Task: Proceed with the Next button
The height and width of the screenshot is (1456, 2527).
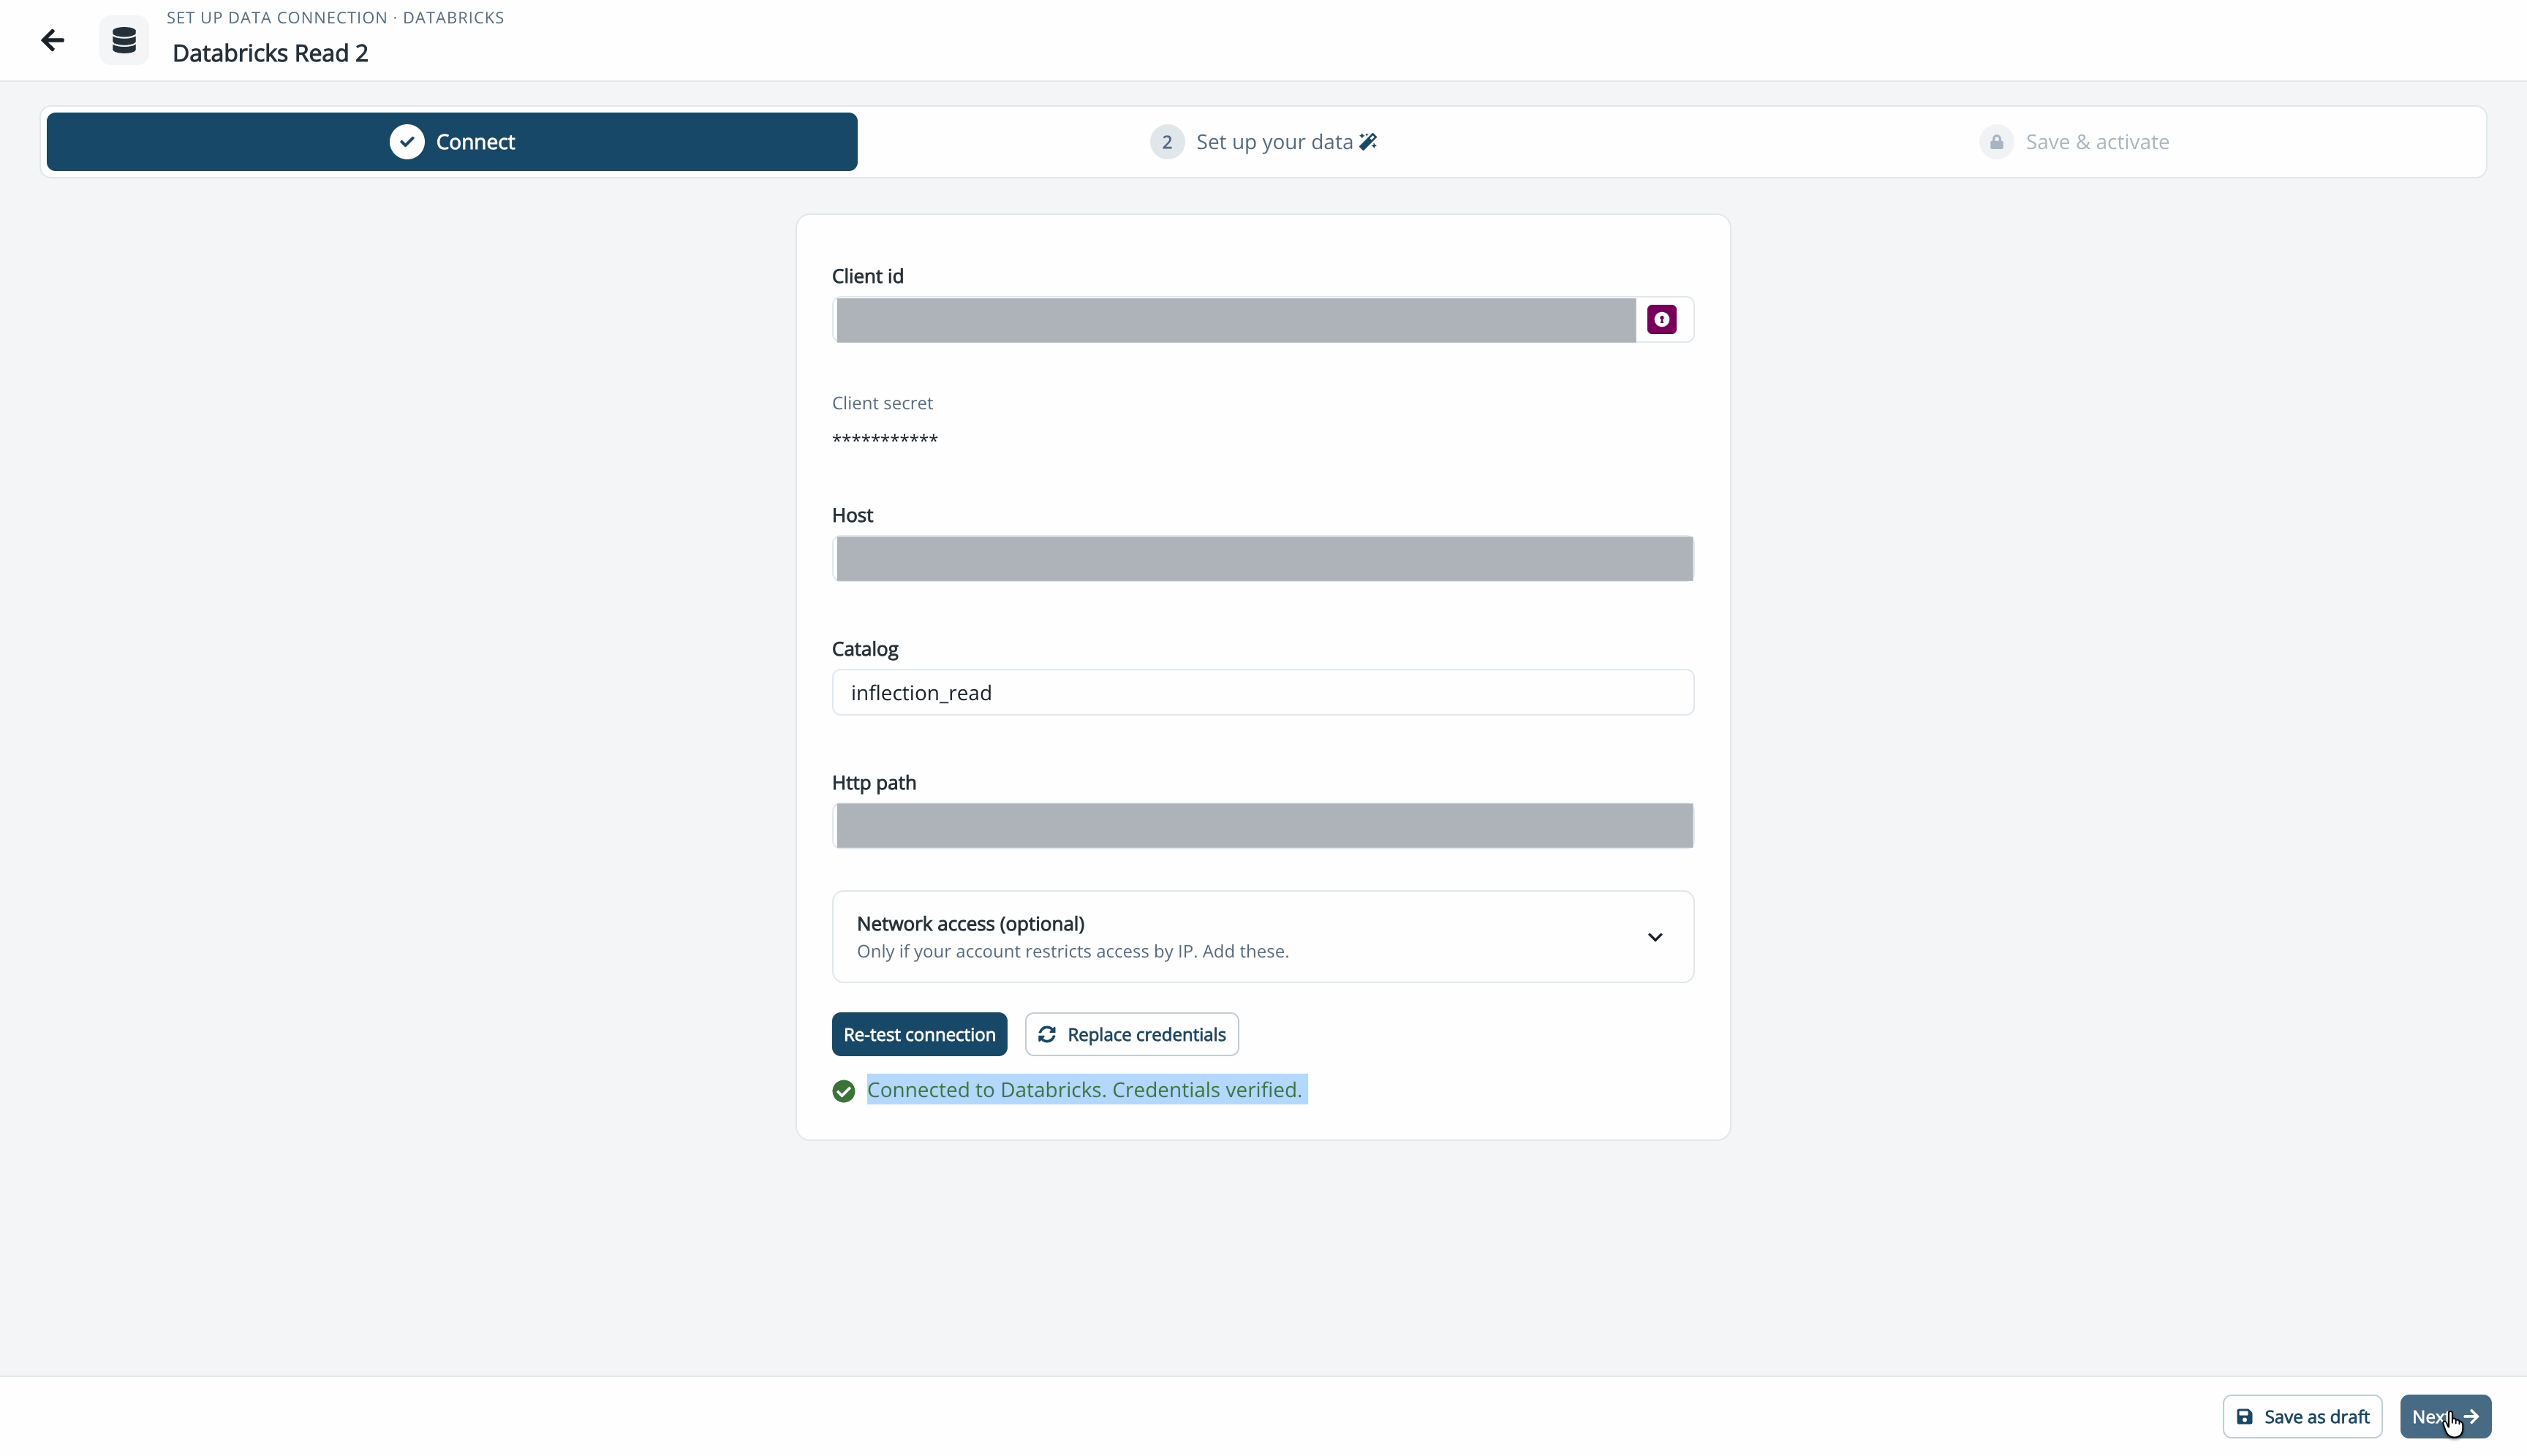Action: click(2445, 1417)
